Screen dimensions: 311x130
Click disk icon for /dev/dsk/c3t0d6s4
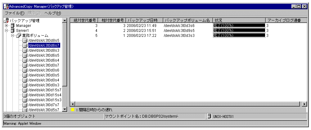[x=25, y=60]
